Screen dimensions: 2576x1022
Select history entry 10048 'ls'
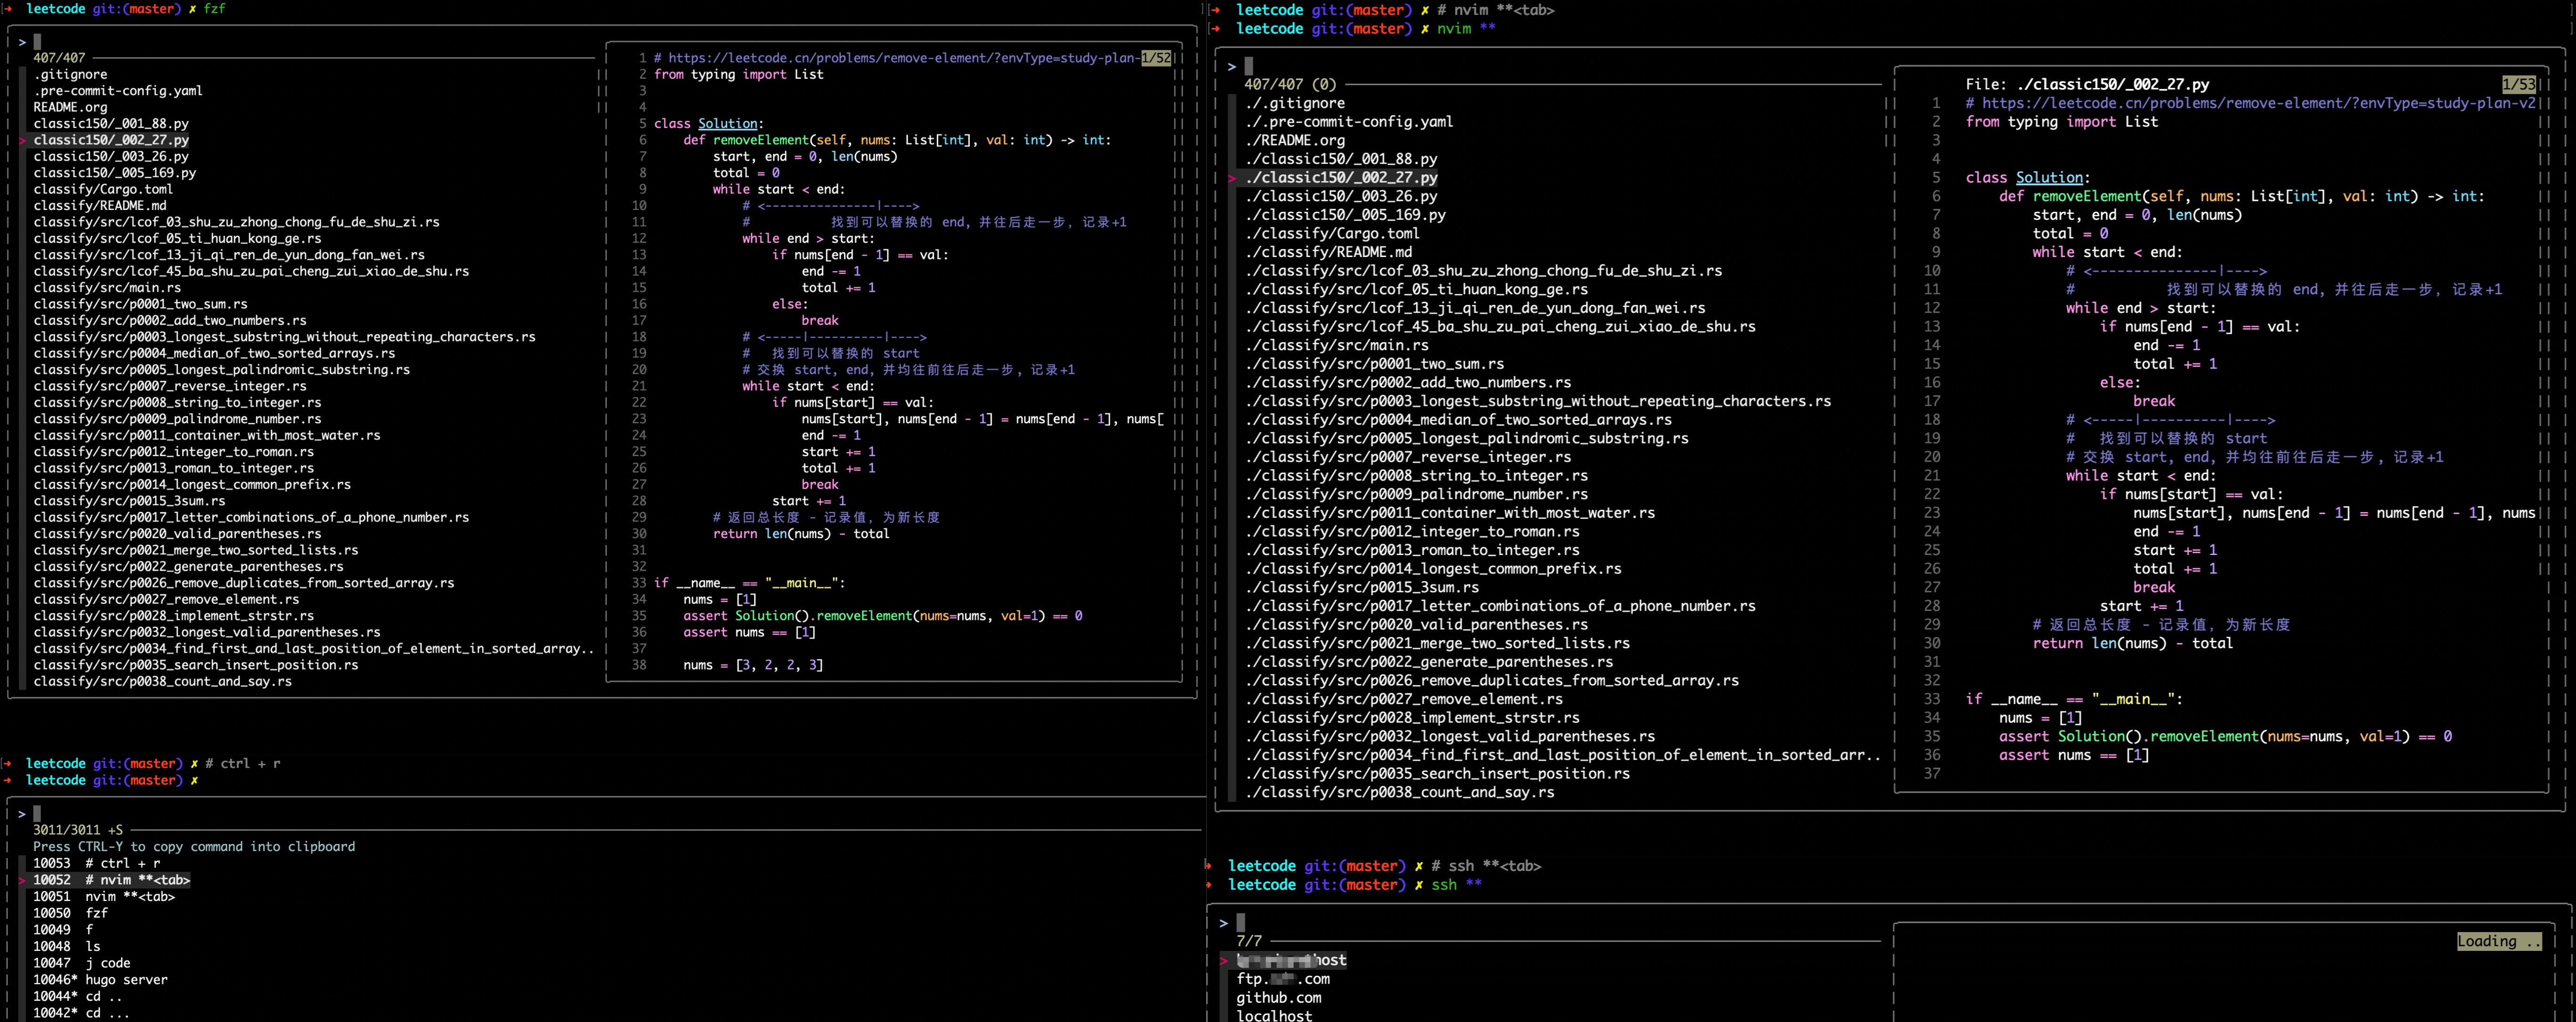click(66, 946)
